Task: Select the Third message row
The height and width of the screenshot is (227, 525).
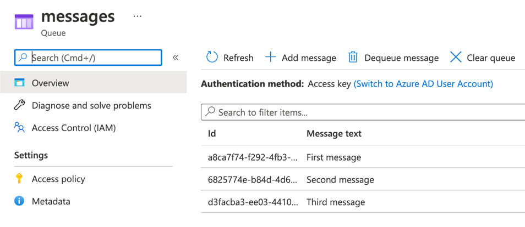Action: point(363,202)
